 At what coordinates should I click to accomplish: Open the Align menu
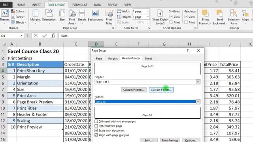click(x=245, y=17)
